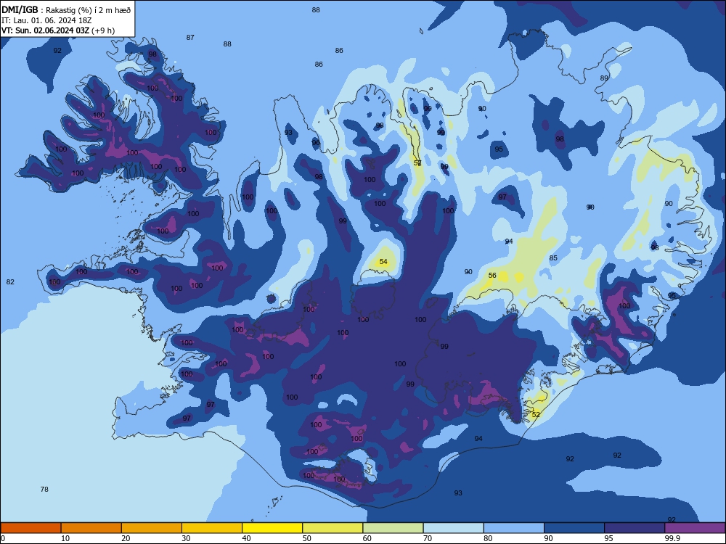Click the legend label '30'
Viewport: 726px width, 544px height.
[186, 538]
